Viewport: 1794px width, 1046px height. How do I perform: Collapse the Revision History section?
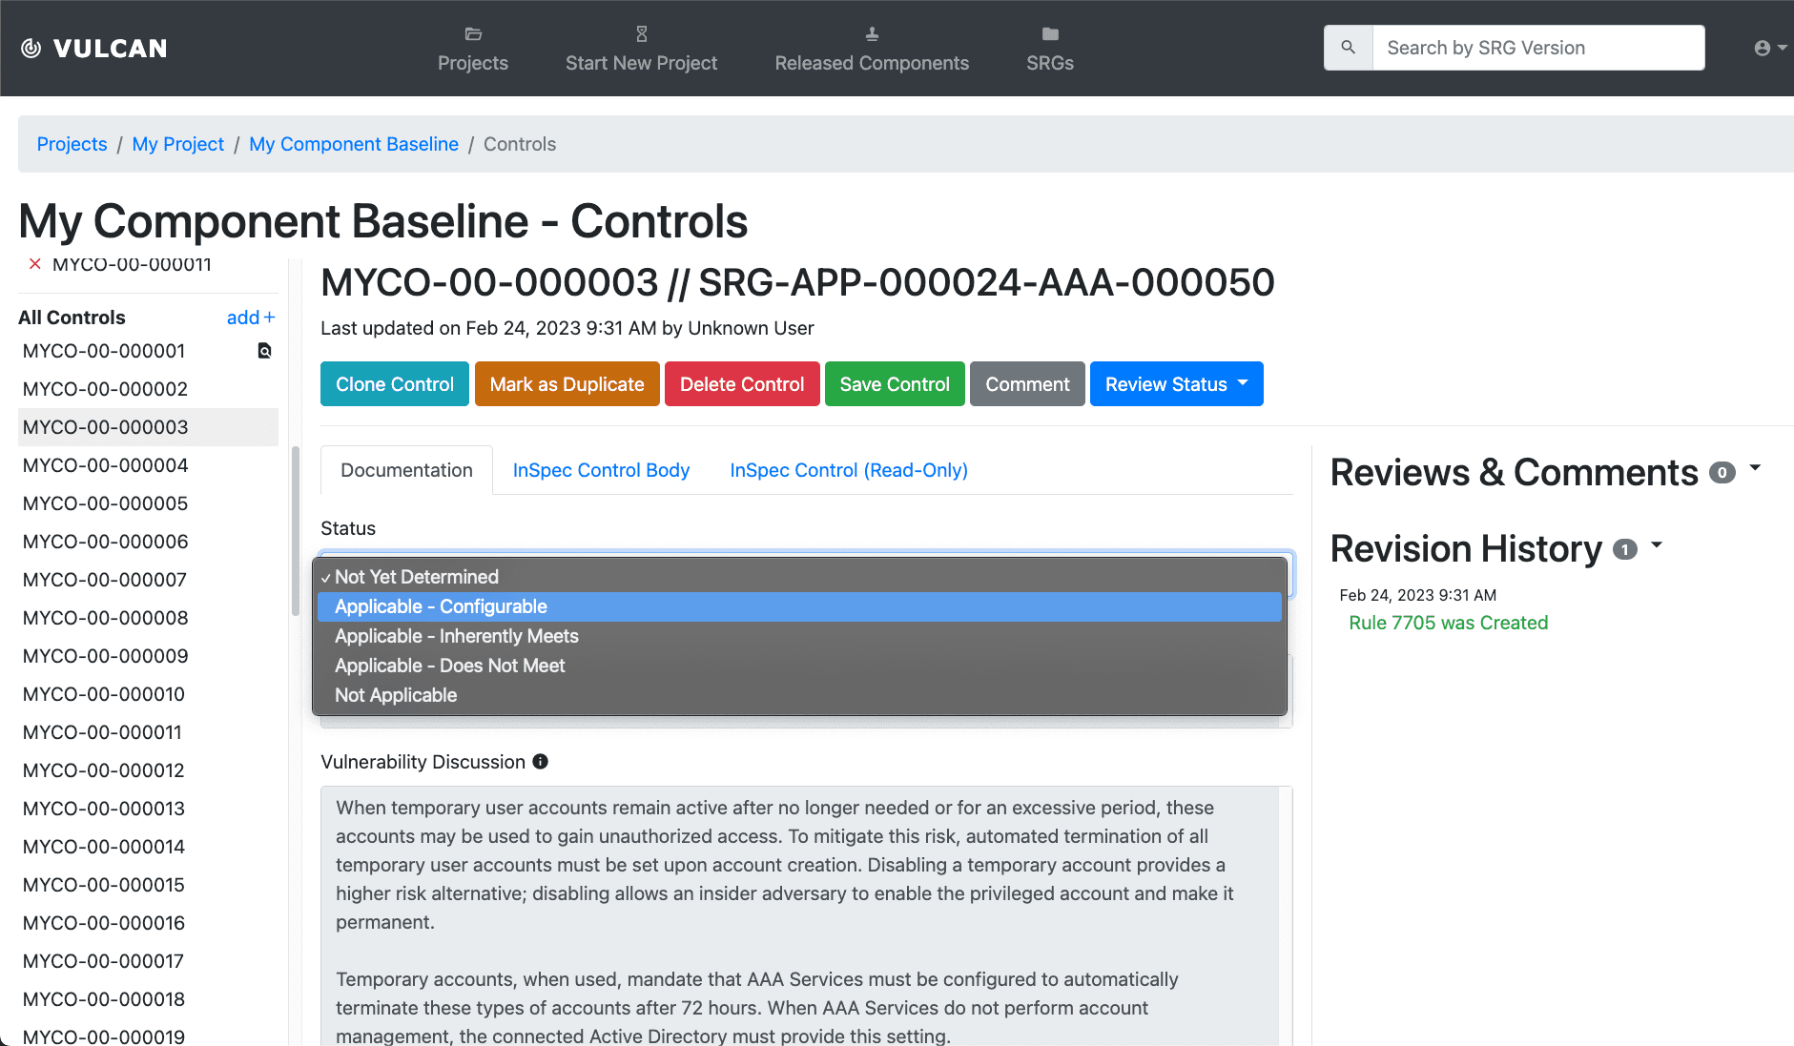coord(1657,545)
